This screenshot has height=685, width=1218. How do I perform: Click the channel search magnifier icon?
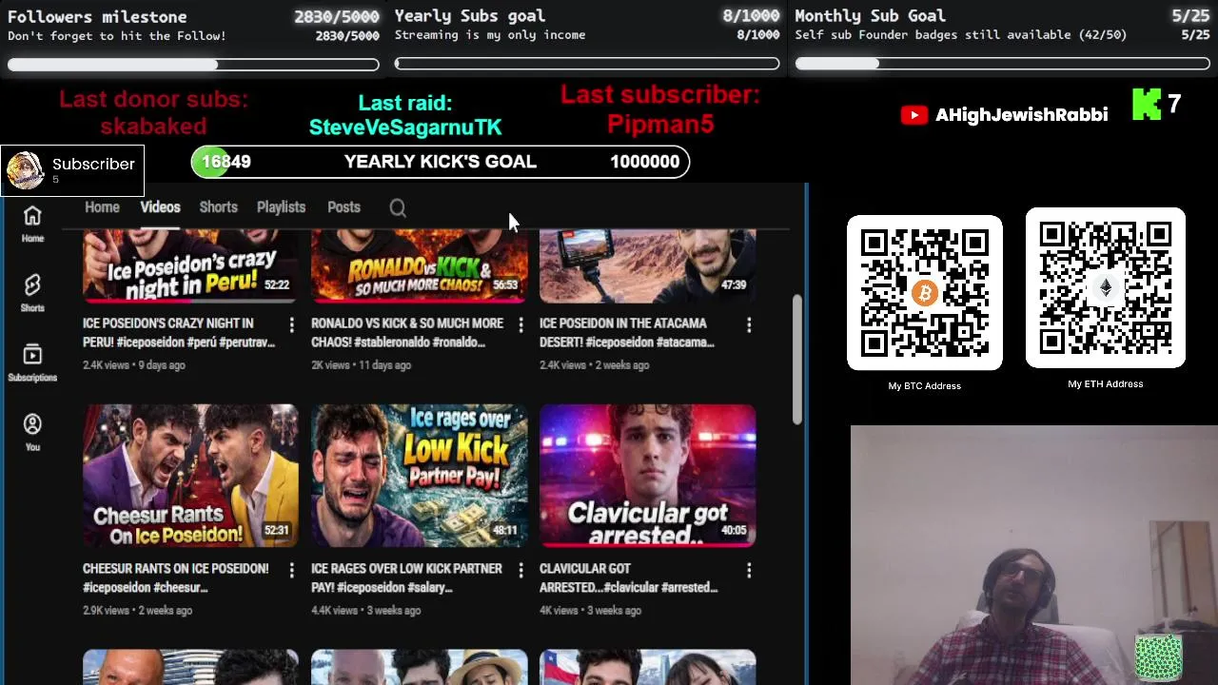click(398, 207)
